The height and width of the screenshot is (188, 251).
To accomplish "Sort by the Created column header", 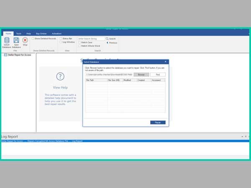I will point(144,80).
